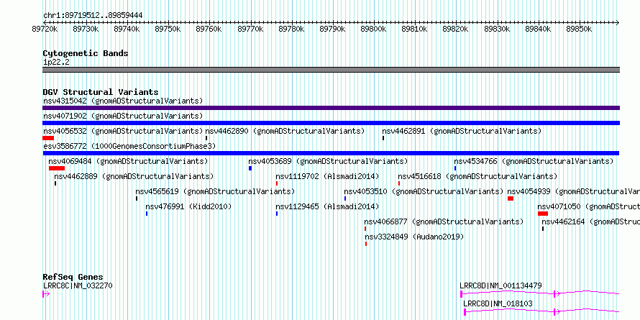Click the nsv4071050 red variant block
The height and width of the screenshot is (320, 640).
[543, 214]
